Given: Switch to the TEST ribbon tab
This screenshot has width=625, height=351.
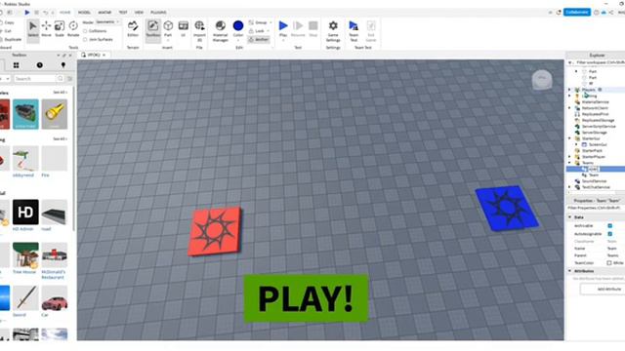Looking at the screenshot, I should coord(123,13).
